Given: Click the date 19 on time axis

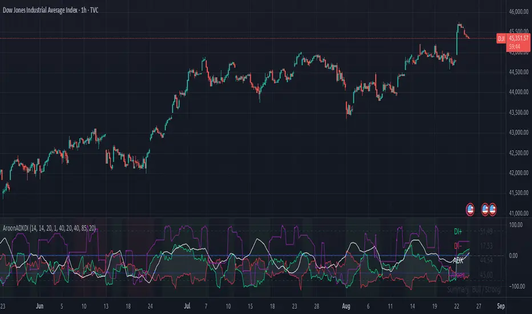Looking at the screenshot, I should click(x=434, y=306).
